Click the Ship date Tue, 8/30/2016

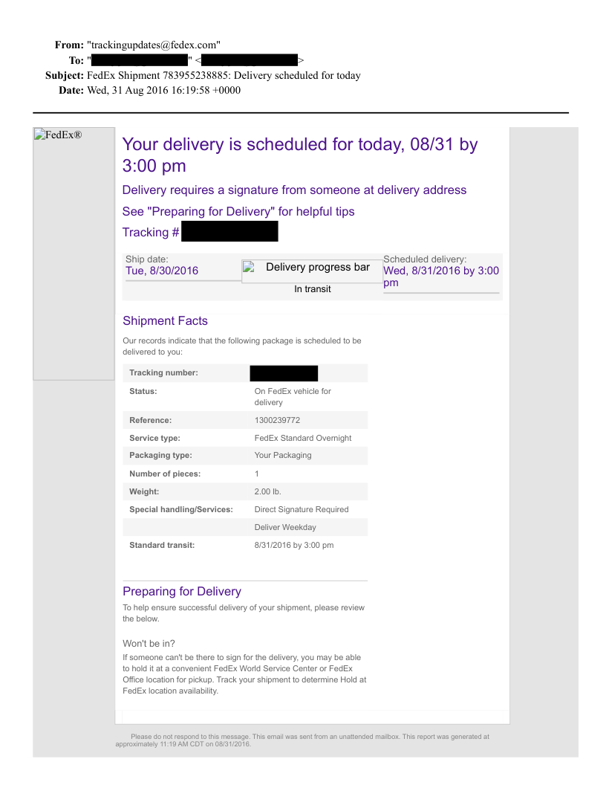point(162,271)
